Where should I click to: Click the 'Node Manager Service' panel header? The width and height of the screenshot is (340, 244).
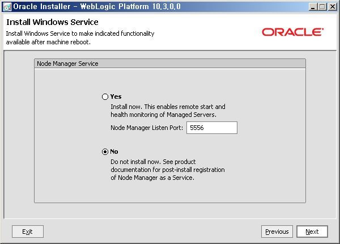tap(170, 64)
